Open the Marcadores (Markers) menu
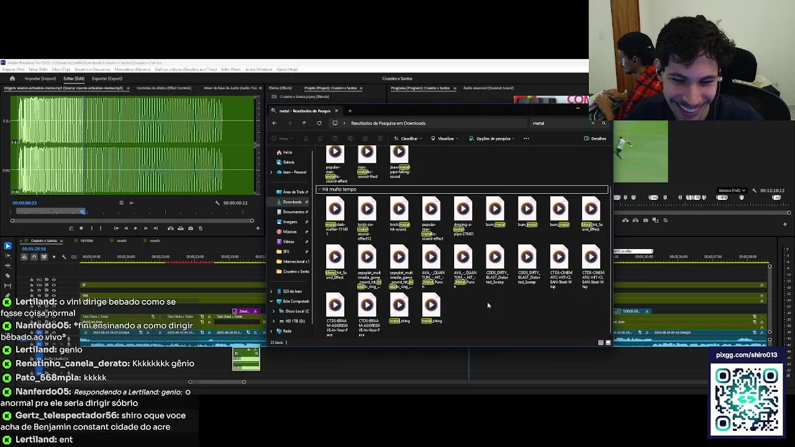Viewport: 795px width, 447px height. [x=132, y=69]
